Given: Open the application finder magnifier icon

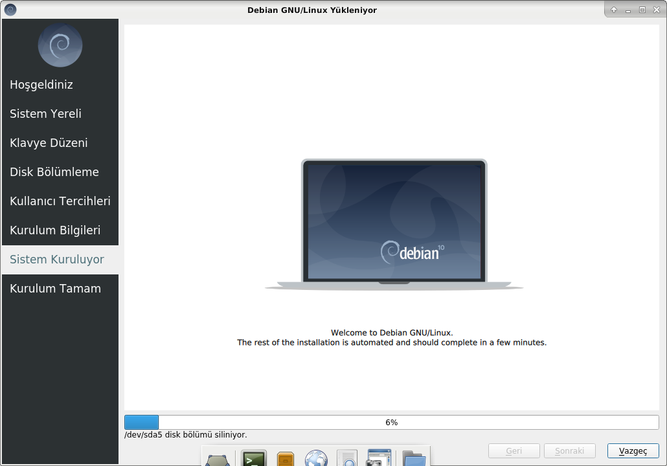Looking at the screenshot, I should [x=347, y=458].
